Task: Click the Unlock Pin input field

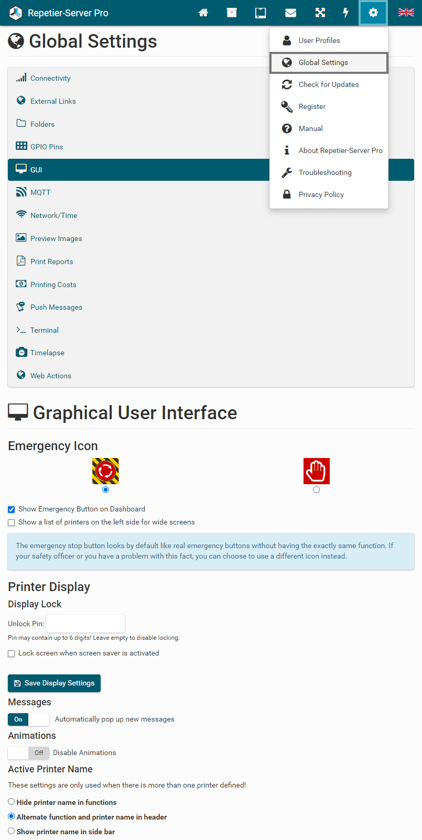Action: click(85, 624)
